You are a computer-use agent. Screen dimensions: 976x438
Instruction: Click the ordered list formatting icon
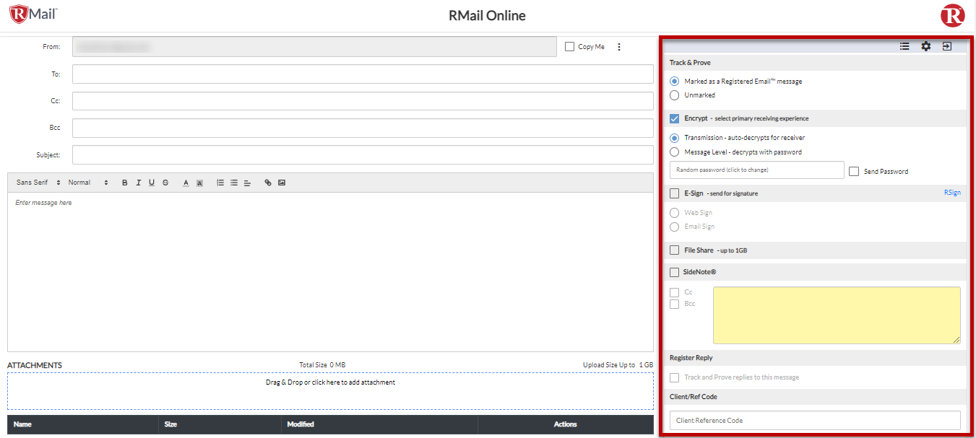220,182
